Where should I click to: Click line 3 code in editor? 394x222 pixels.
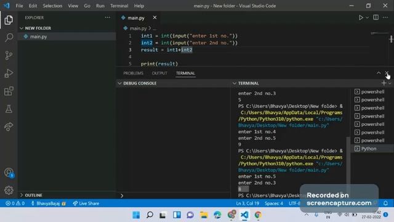[167, 50]
